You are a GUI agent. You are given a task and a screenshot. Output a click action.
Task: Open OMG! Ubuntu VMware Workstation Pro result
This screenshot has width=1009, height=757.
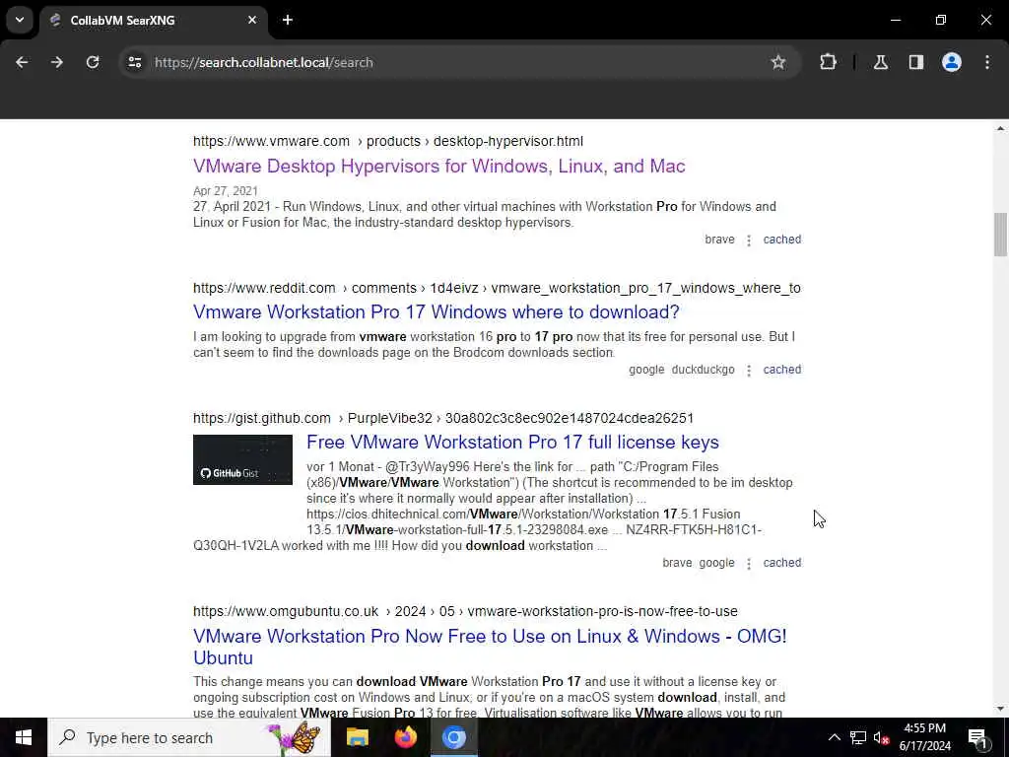(490, 647)
